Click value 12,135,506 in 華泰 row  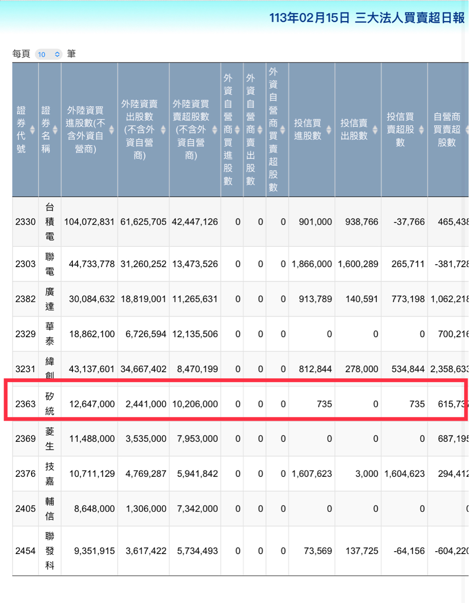point(195,334)
